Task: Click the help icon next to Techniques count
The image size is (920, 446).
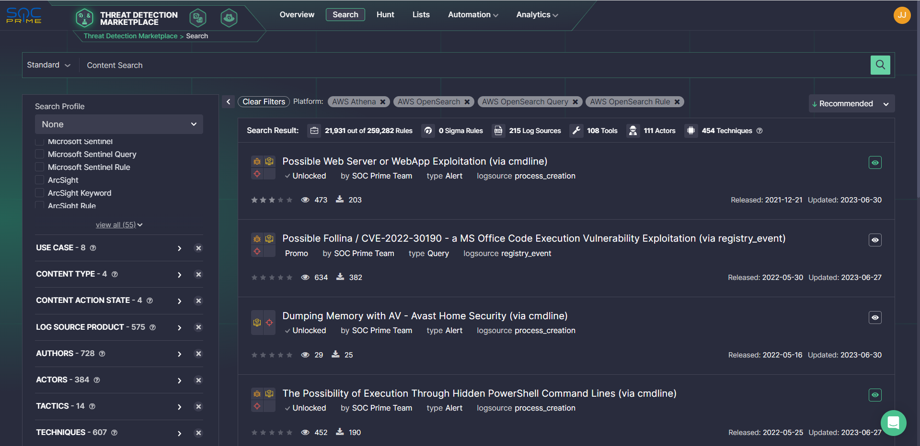Action: [x=759, y=131]
